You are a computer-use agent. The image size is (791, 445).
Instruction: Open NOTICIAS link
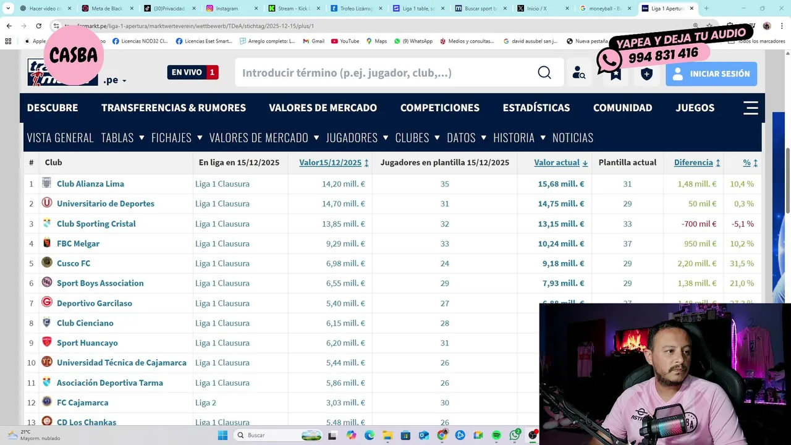573,137
